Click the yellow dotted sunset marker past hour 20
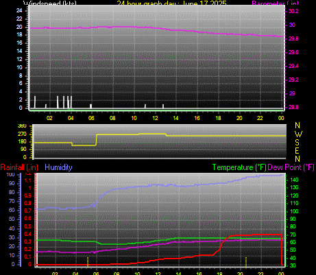The width and height of the screenshot is (316, 275). click(x=246, y=262)
